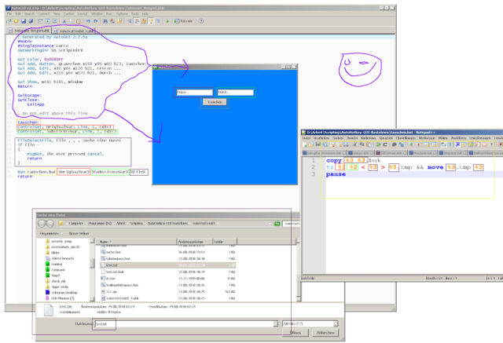Open the Convert menu in AutoGUI
Image resolution: width=503 pixels, height=343 pixels.
click(44, 13)
